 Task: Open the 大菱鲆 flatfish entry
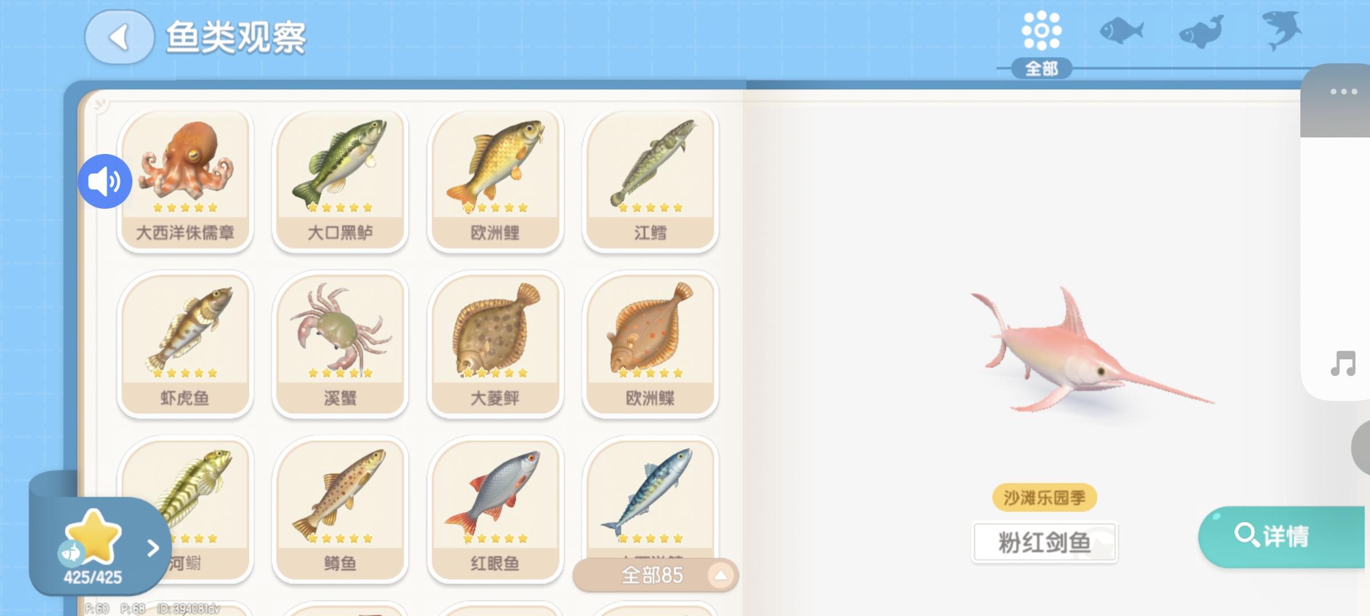pos(495,345)
